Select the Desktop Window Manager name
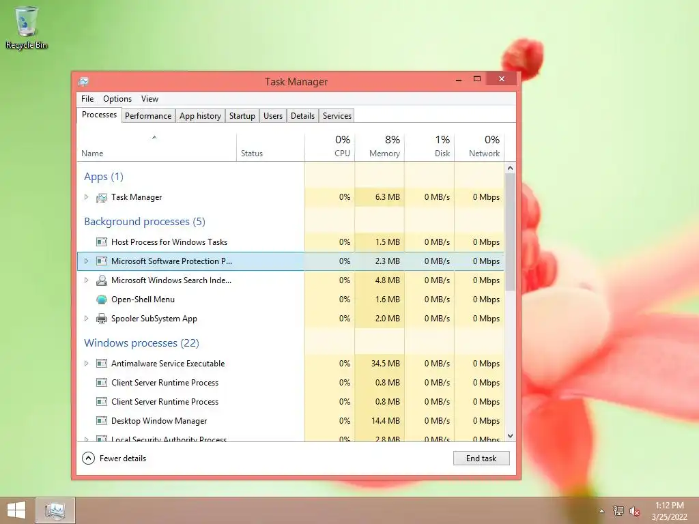699x524 pixels. pos(159,421)
